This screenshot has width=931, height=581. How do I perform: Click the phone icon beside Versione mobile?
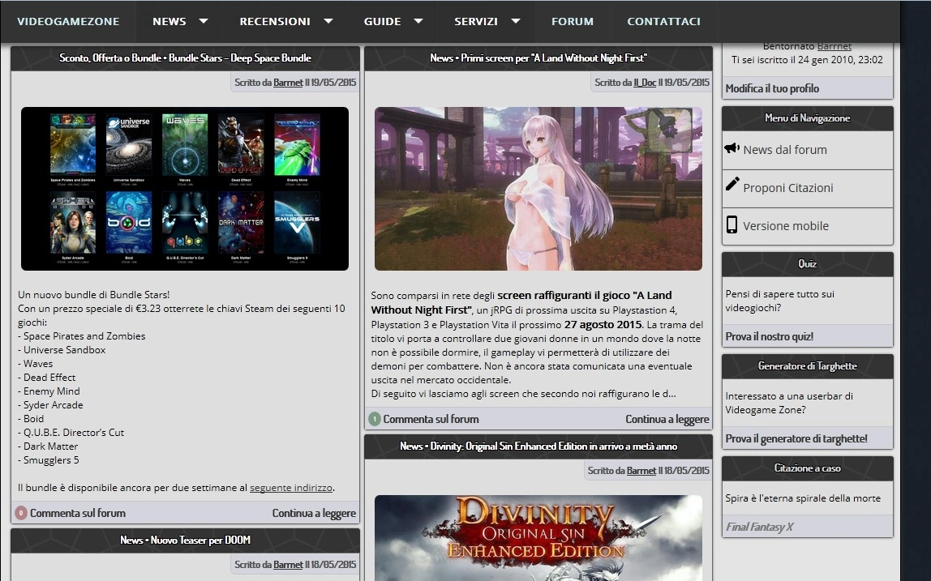(732, 224)
